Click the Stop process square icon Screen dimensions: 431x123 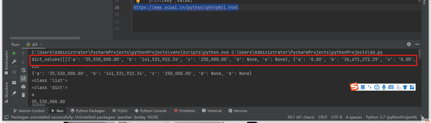point(14,72)
